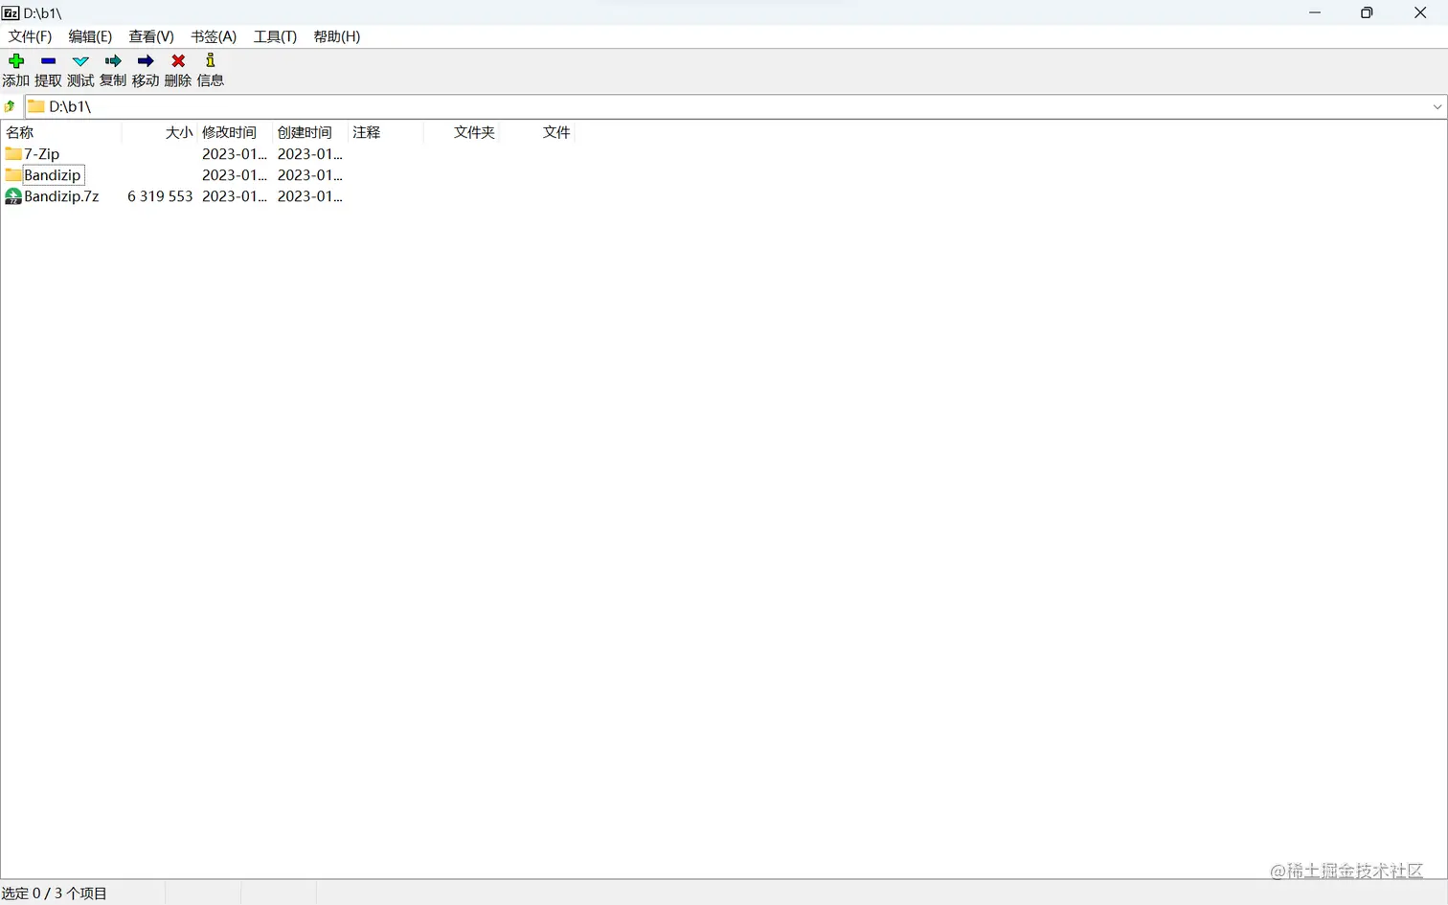The image size is (1448, 905).
Task: Click the size value 6 319 553
Action: [160, 196]
